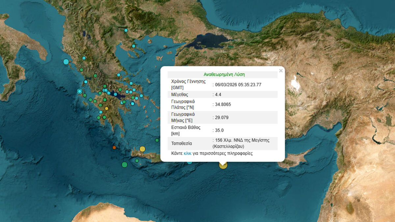Open the 'κλικ' link for more information
Screen dimensions: 395x222
tap(188, 153)
